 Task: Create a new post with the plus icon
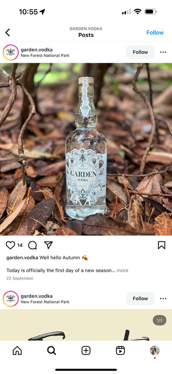[86, 350]
